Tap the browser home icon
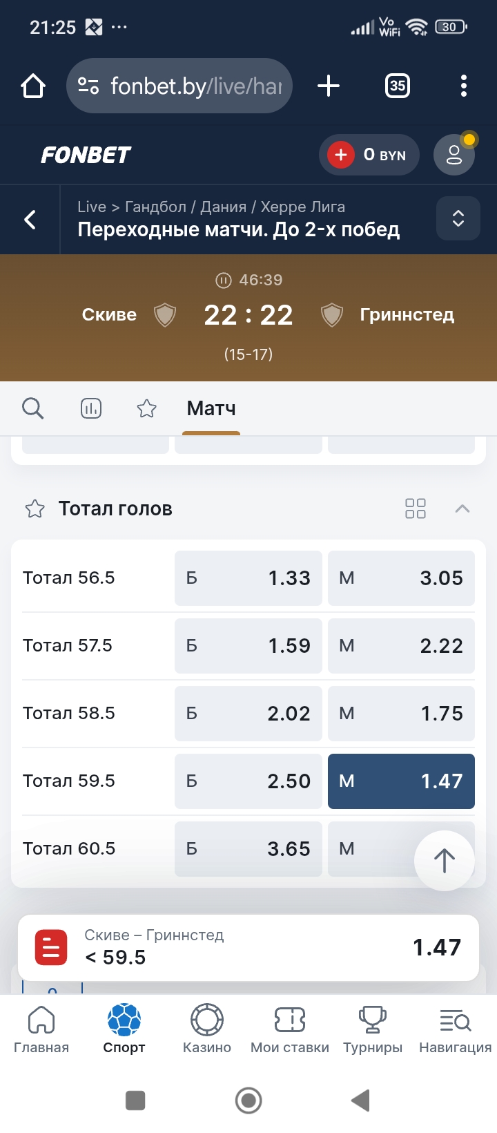 coord(33,86)
